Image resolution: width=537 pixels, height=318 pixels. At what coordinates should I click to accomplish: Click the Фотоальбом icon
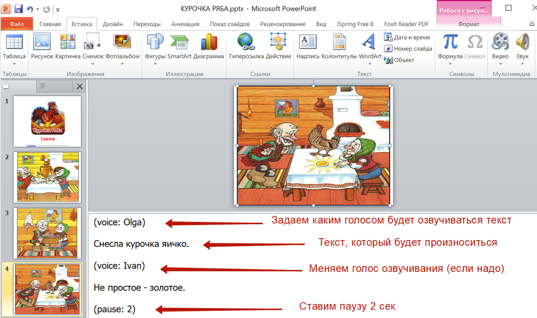click(x=122, y=42)
